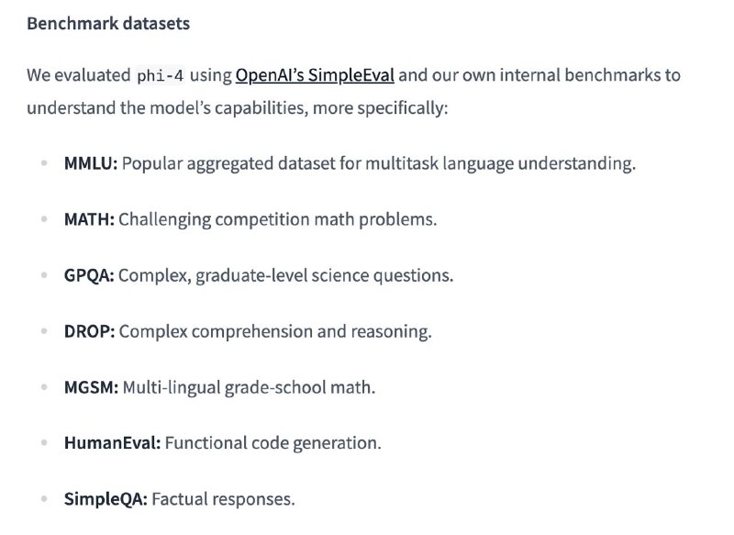The image size is (734, 535).
Task: Select the DROP bold label
Action: 89,331
